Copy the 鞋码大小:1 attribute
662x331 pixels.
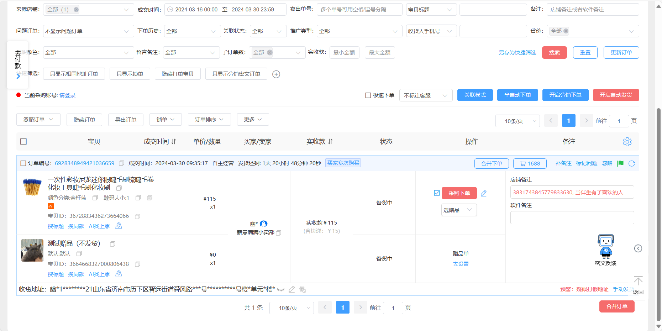138,198
